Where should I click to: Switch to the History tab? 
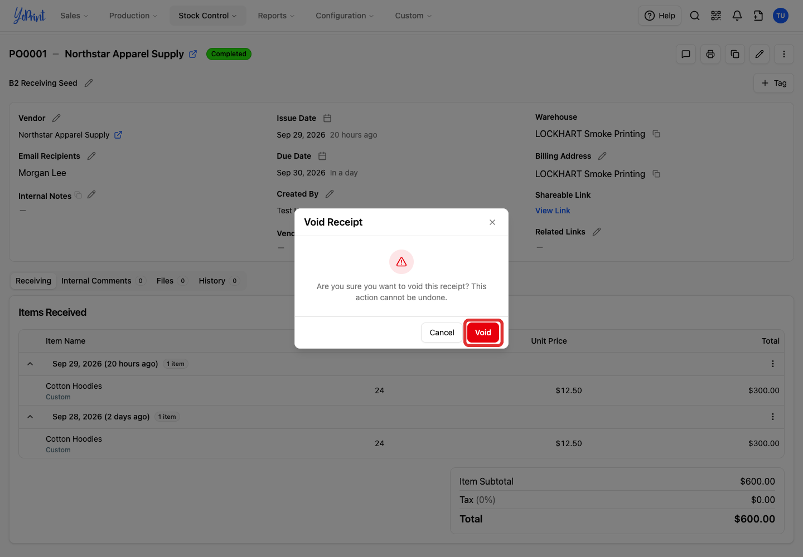point(219,281)
